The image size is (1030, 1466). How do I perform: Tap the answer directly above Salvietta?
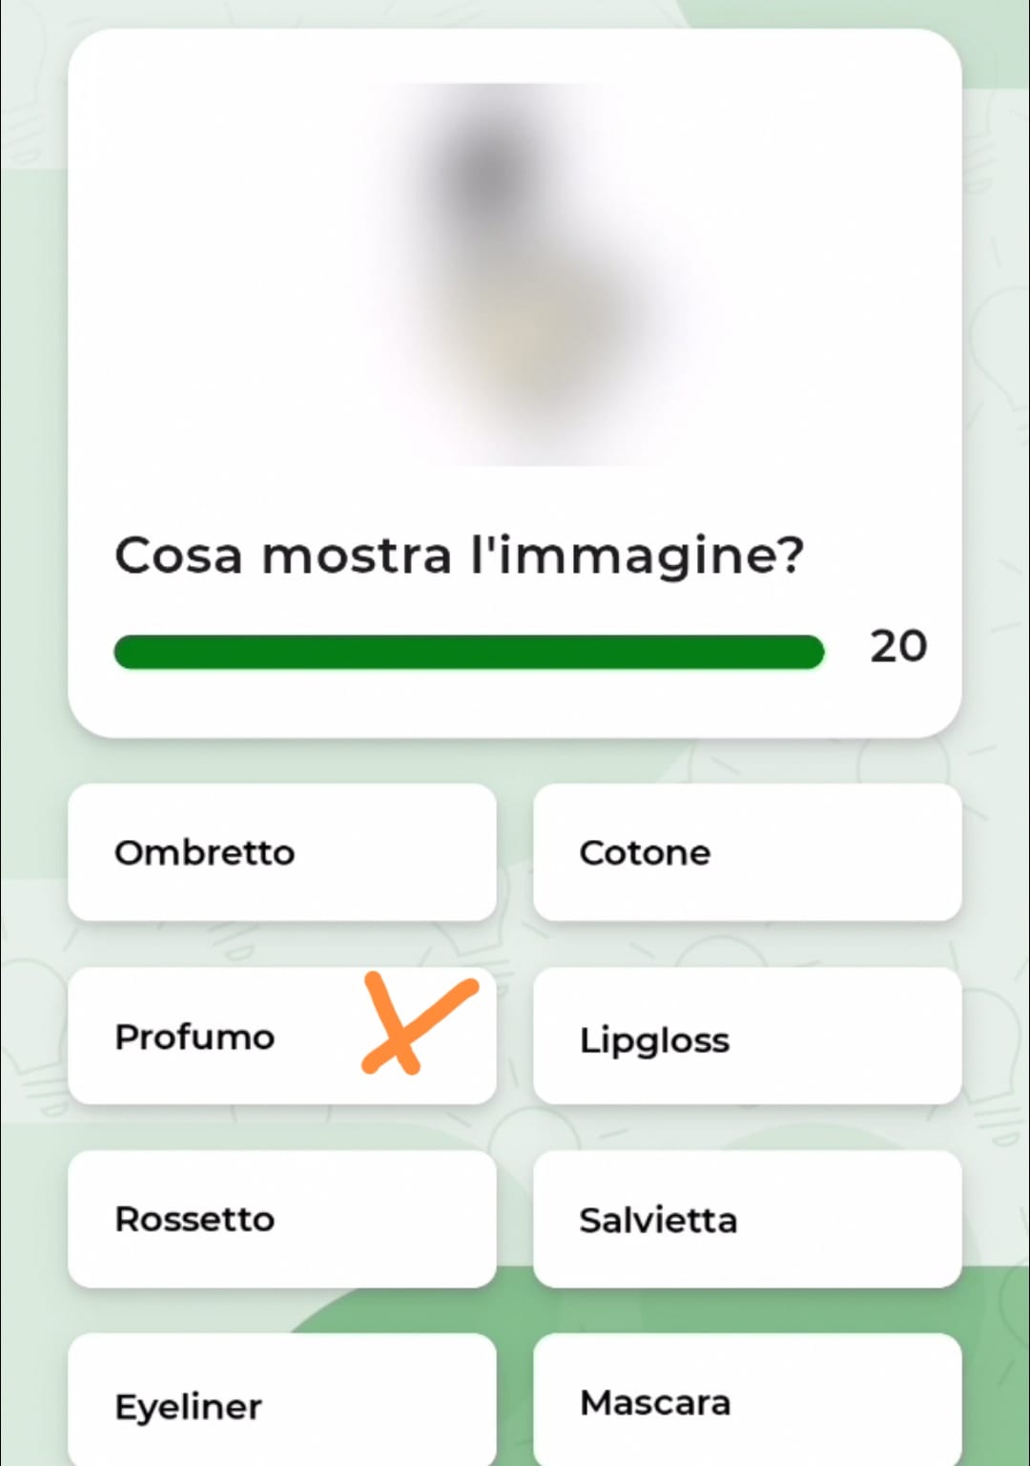click(747, 1037)
